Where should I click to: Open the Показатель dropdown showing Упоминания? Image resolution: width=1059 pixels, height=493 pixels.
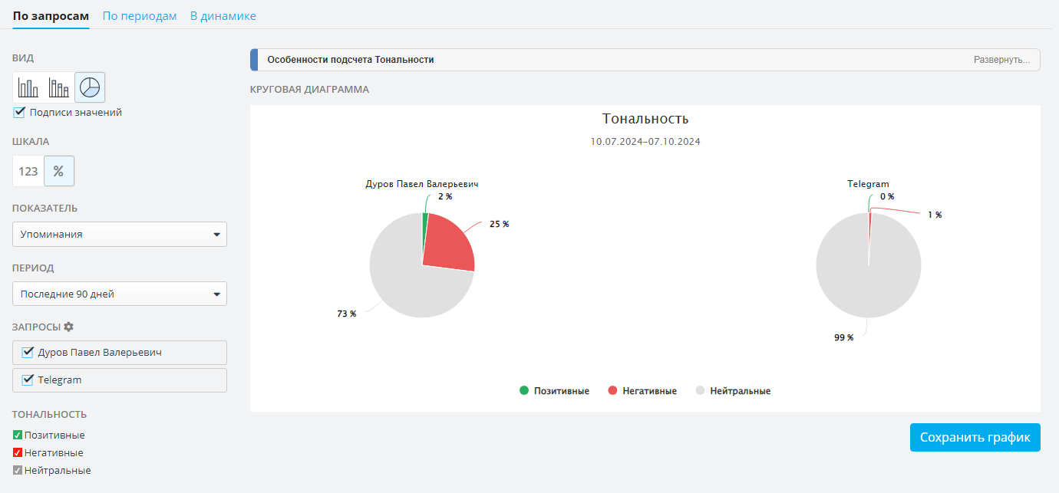pos(120,235)
